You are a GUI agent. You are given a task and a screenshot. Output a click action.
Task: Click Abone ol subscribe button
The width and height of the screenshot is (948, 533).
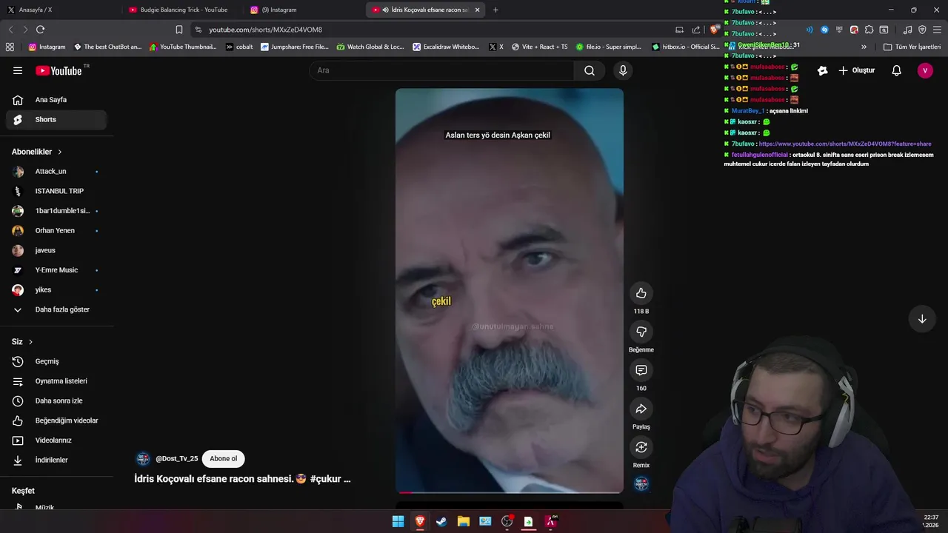pos(223,459)
